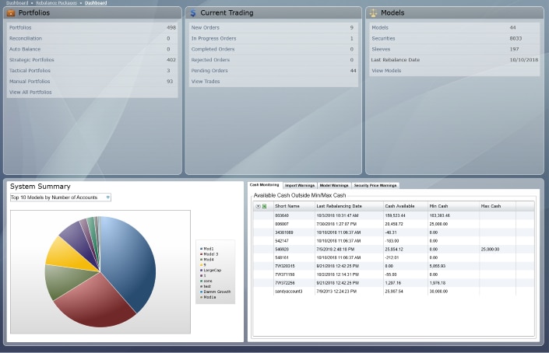Click the Models count row showing 44
549x353 pixels.
(x=455, y=28)
